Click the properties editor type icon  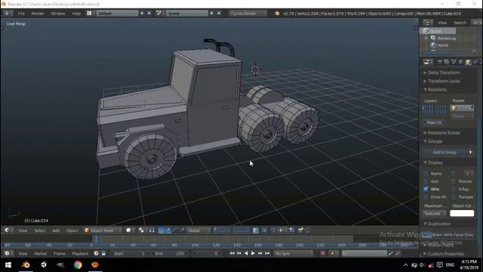(x=427, y=62)
